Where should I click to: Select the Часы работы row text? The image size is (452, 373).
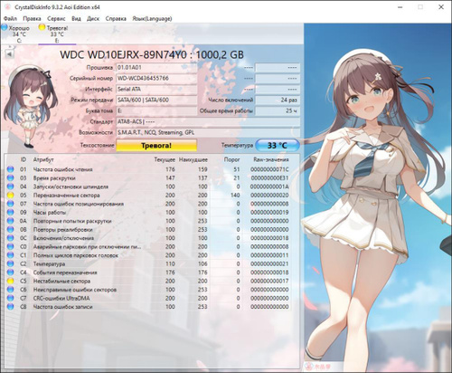coord(50,212)
